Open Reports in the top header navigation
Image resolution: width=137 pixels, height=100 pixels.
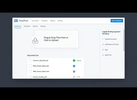click(52, 21)
